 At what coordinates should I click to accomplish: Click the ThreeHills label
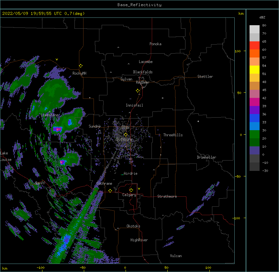click(173, 135)
